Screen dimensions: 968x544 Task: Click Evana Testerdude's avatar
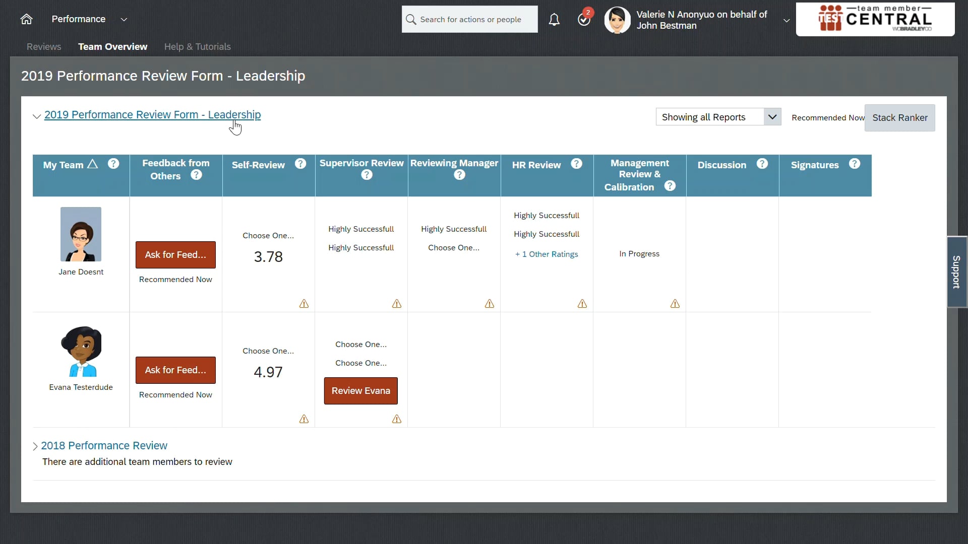(81, 351)
